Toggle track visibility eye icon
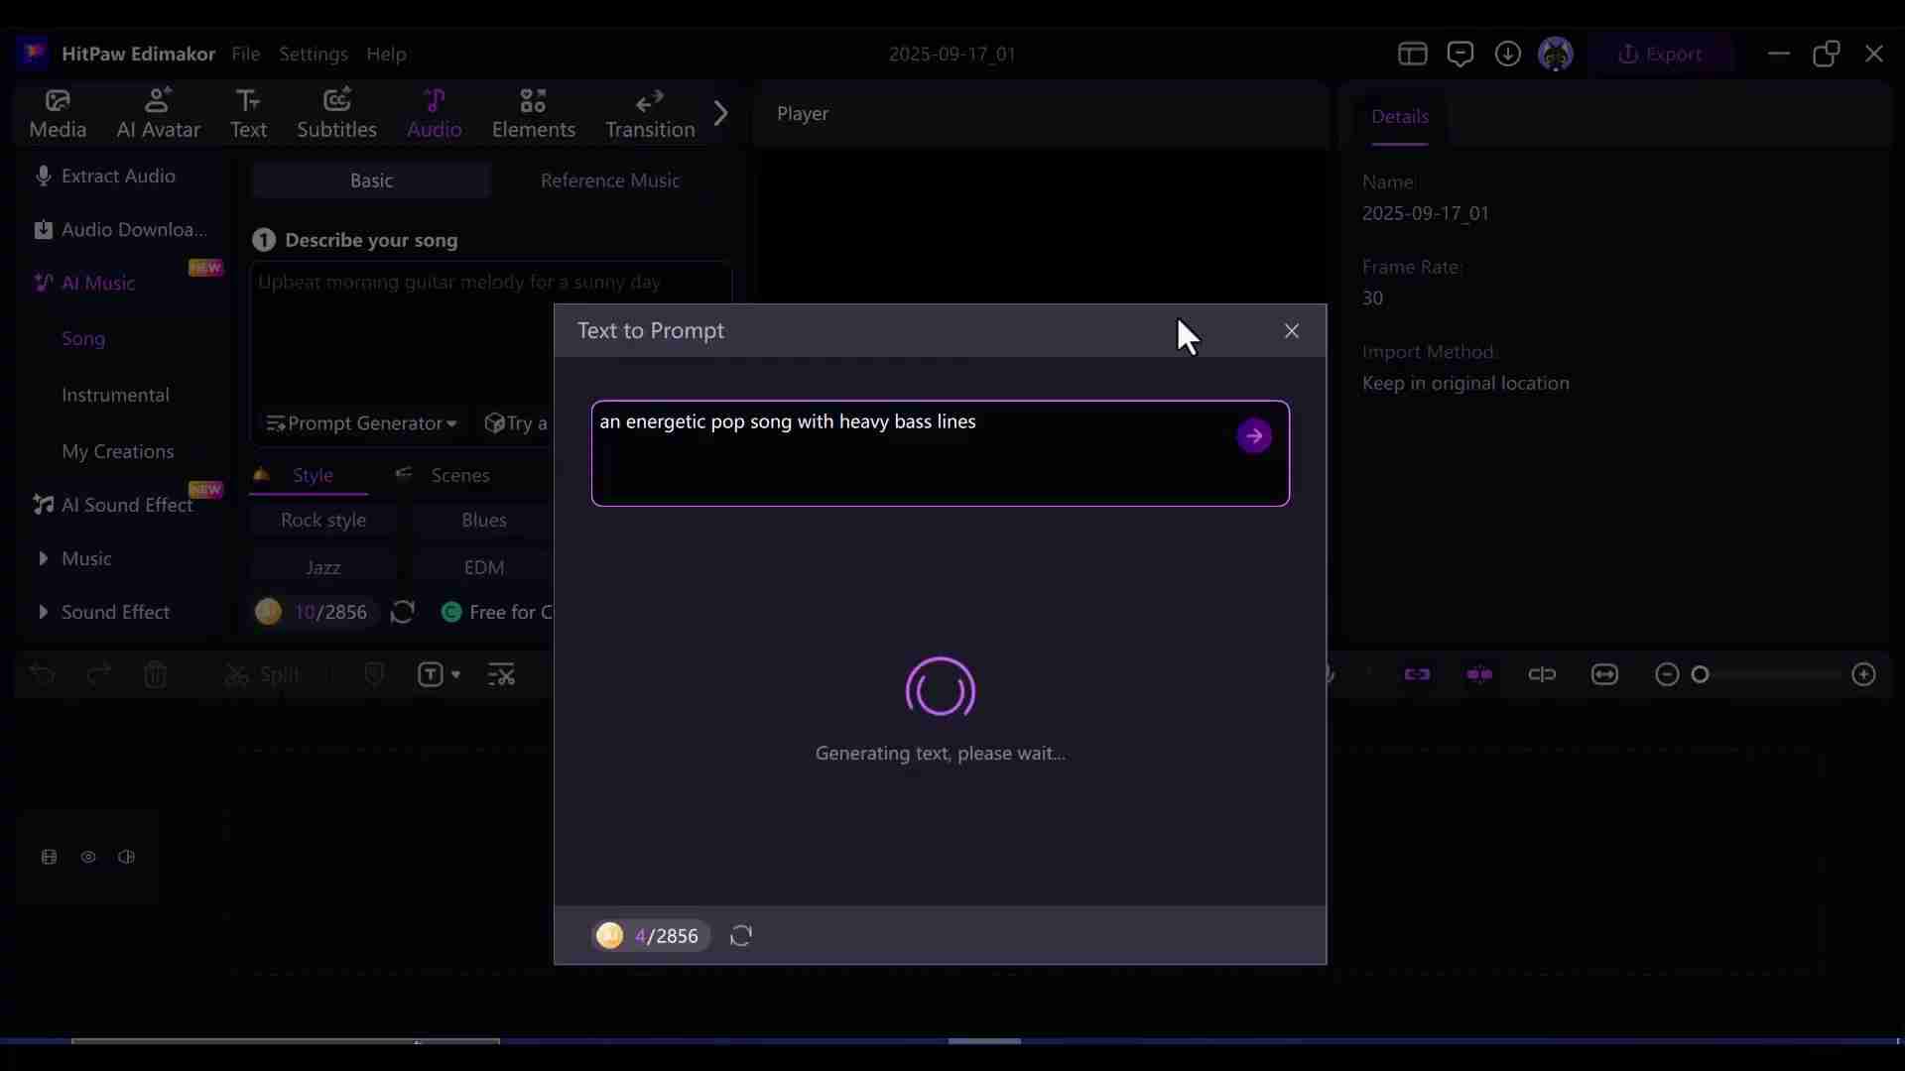Viewport: 1905px width, 1071px height. tap(88, 857)
